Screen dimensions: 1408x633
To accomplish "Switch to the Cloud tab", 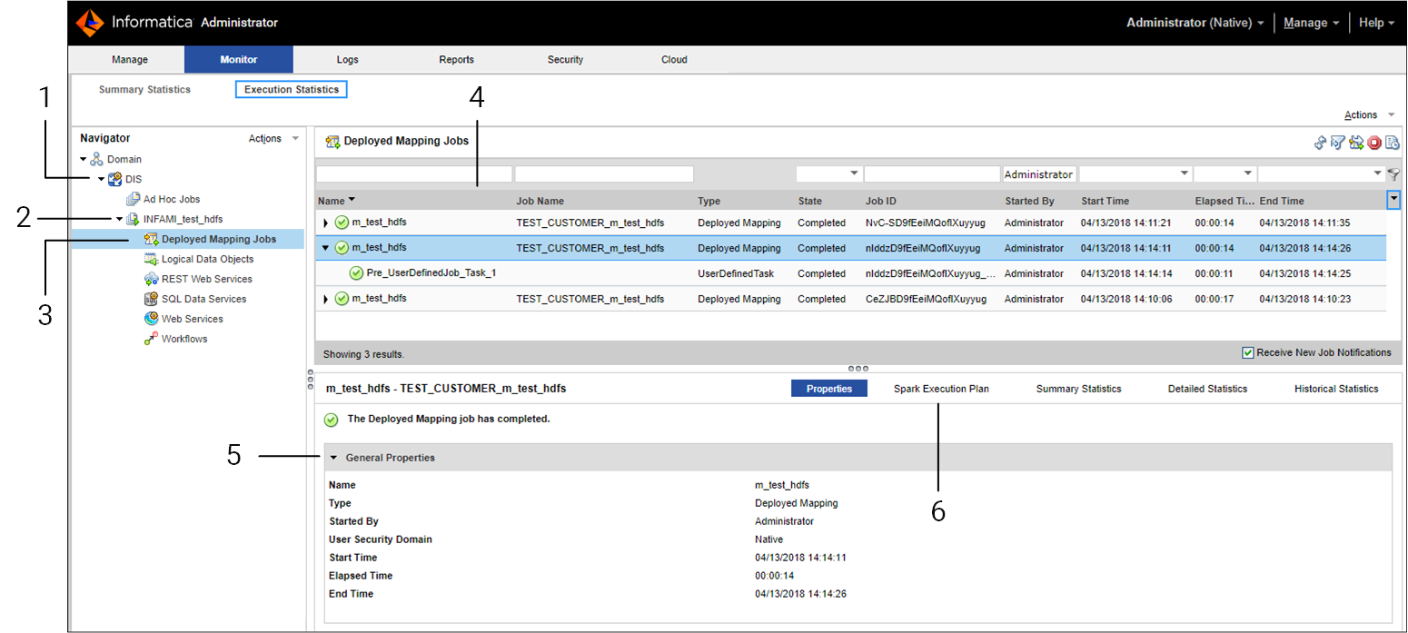I will tap(674, 60).
